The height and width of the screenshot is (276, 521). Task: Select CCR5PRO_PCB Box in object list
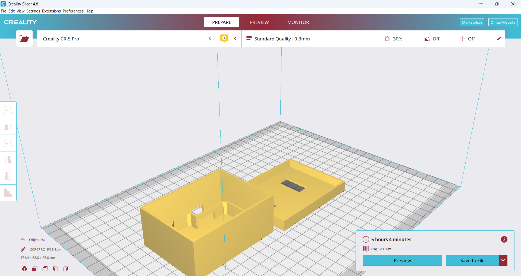click(45, 249)
